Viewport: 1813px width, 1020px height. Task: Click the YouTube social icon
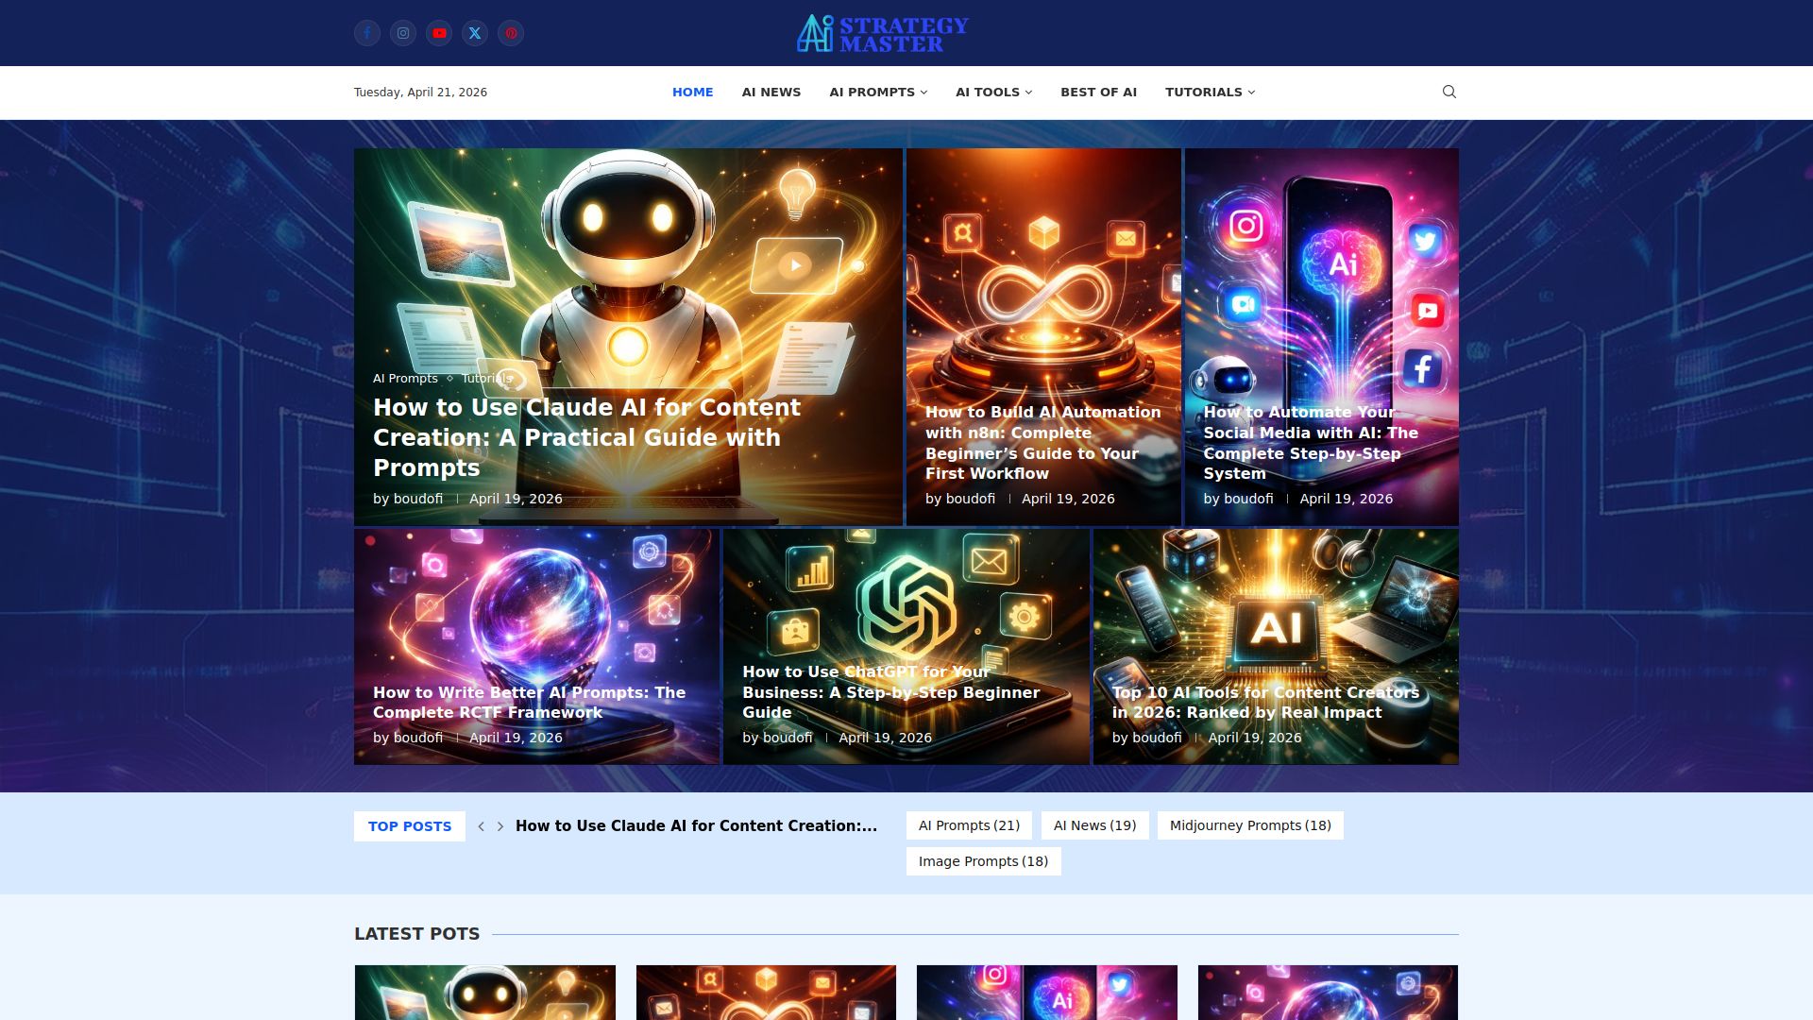[439, 33]
